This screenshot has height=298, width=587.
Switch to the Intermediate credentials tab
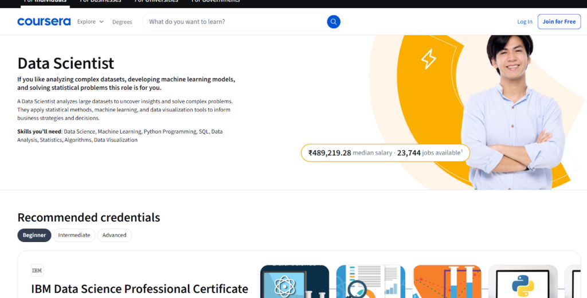74,235
